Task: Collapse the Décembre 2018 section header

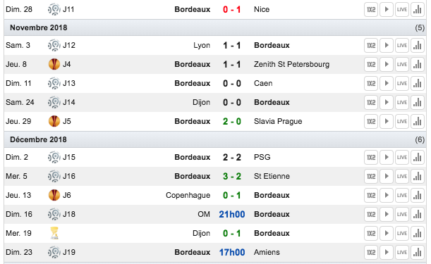Action: pyautogui.click(x=215, y=139)
